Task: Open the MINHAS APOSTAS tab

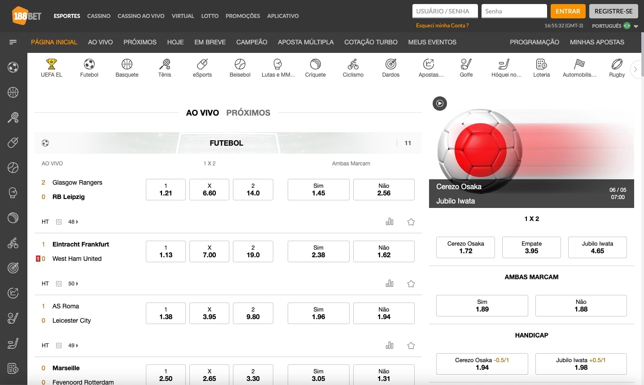Action: [597, 42]
